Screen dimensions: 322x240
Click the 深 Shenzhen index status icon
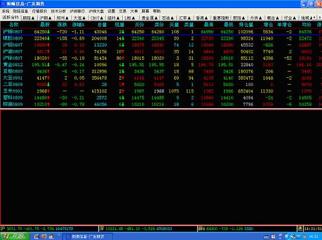(x=102, y=228)
